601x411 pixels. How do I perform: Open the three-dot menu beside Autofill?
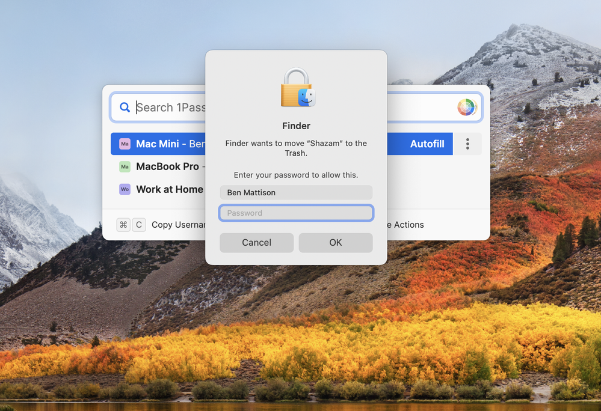467,144
